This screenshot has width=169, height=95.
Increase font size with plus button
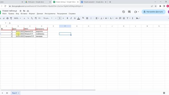click(63, 18)
